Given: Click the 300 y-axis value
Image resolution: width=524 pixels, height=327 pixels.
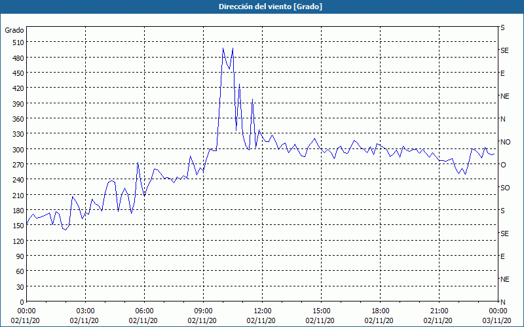Looking at the screenshot, I should pyautogui.click(x=18, y=150).
